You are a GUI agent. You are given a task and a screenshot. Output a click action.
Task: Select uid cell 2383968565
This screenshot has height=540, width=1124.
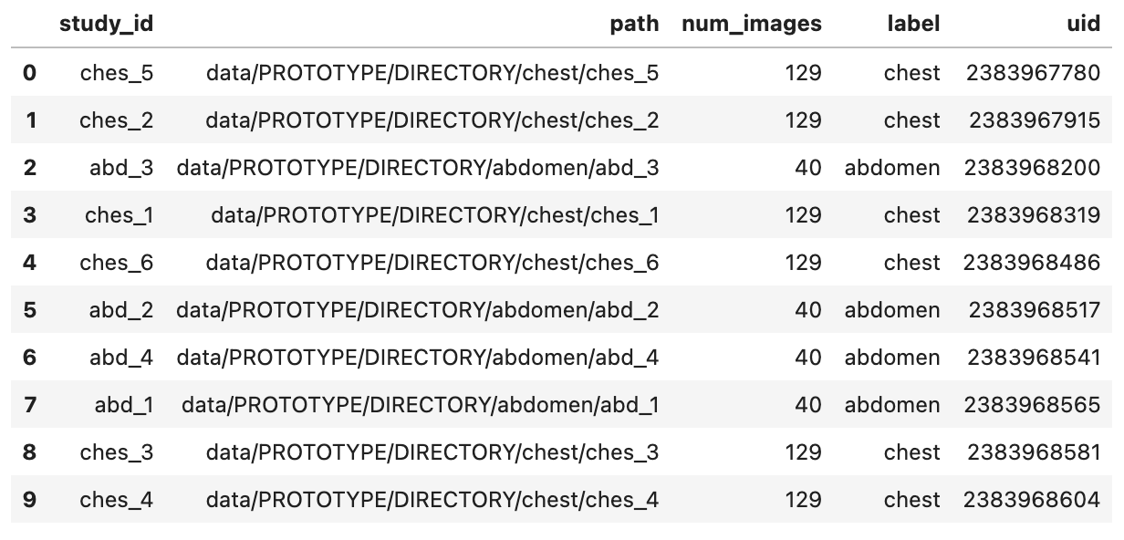[1033, 405]
